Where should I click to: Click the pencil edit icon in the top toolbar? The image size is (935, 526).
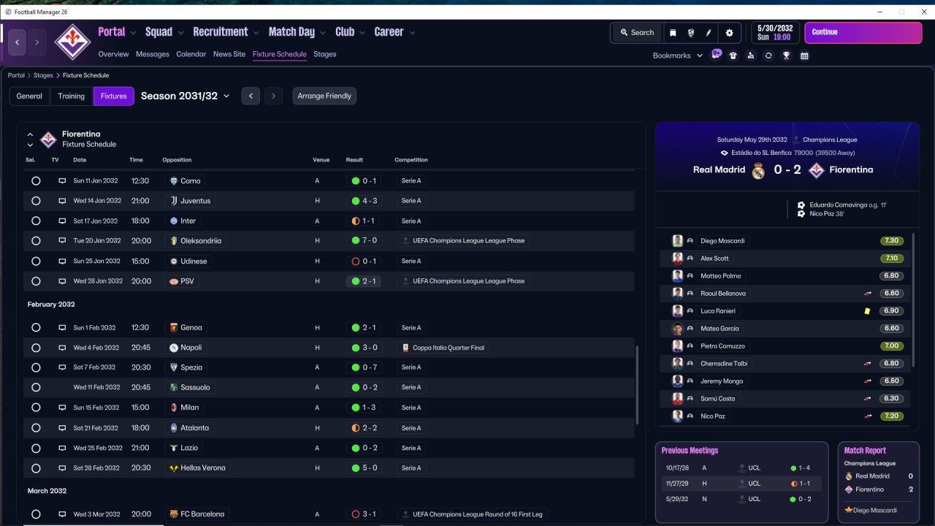pos(708,33)
